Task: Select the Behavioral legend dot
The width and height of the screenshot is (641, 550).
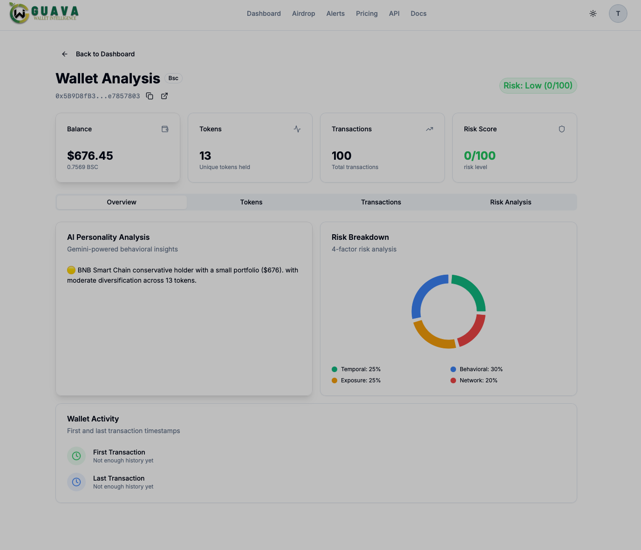Action: 453,369
